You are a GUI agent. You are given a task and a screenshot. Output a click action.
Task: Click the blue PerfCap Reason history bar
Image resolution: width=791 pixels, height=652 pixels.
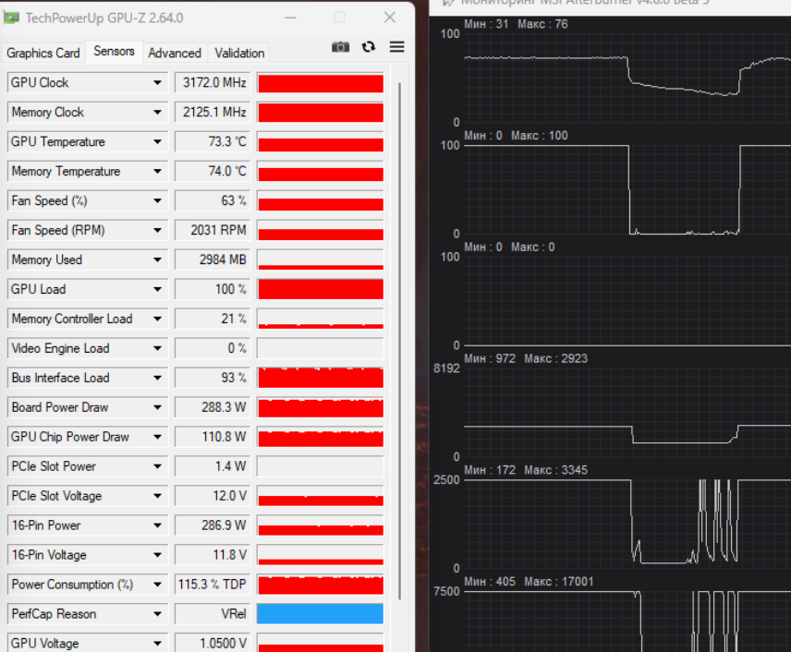321,614
